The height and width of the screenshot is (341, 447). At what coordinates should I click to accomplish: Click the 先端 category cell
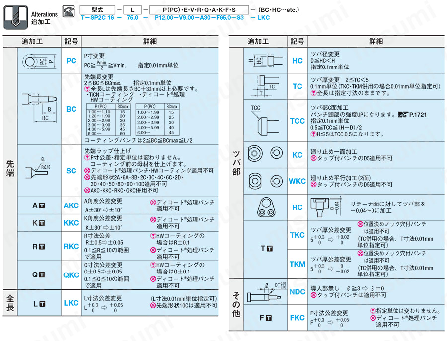[10, 168]
